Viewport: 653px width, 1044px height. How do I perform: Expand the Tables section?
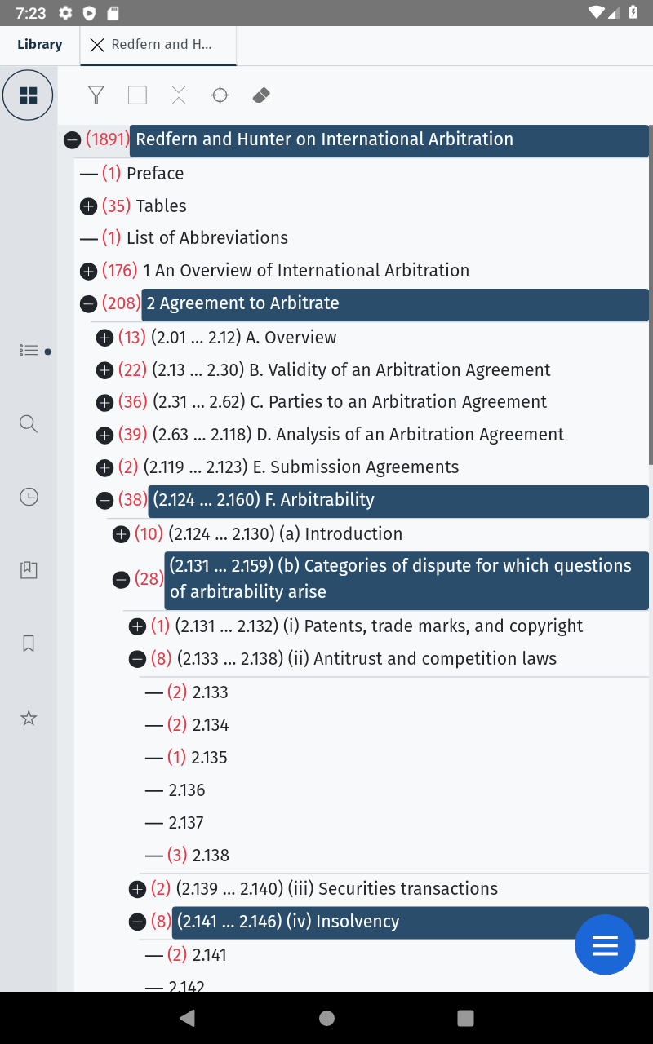(89, 206)
